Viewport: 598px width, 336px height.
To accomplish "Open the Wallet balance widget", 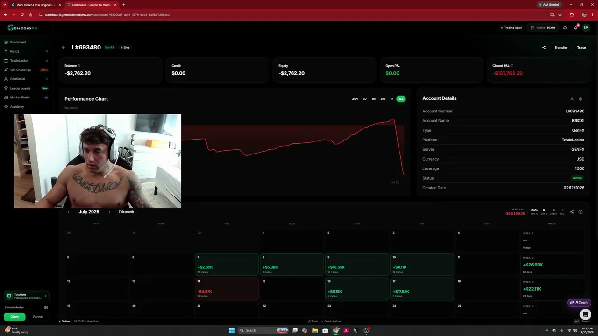I will [x=543, y=28].
